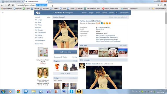
Task: Open the first friend avatar under Amigos
Action: 57,86
